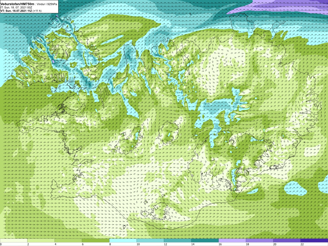
Task: Click the 'Vindur í 925hPa' label
Action: point(47,4)
